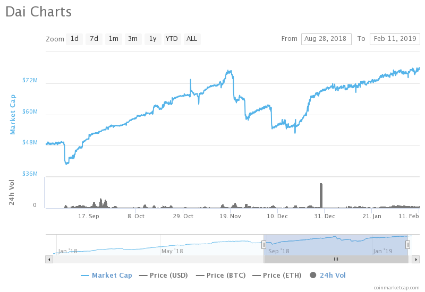Click the 24h volume axis 0 label
The image size is (425, 292).
coord(35,205)
